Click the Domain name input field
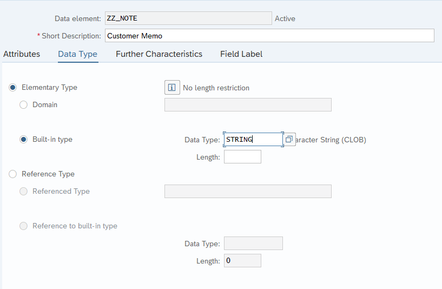The height and width of the screenshot is (289, 442). click(x=248, y=105)
